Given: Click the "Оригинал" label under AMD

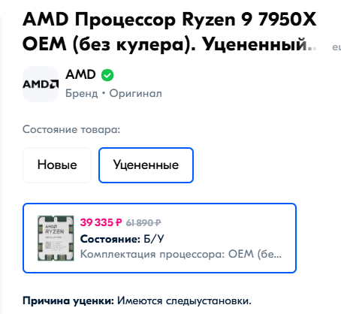Looking at the screenshot, I should click(x=136, y=93).
